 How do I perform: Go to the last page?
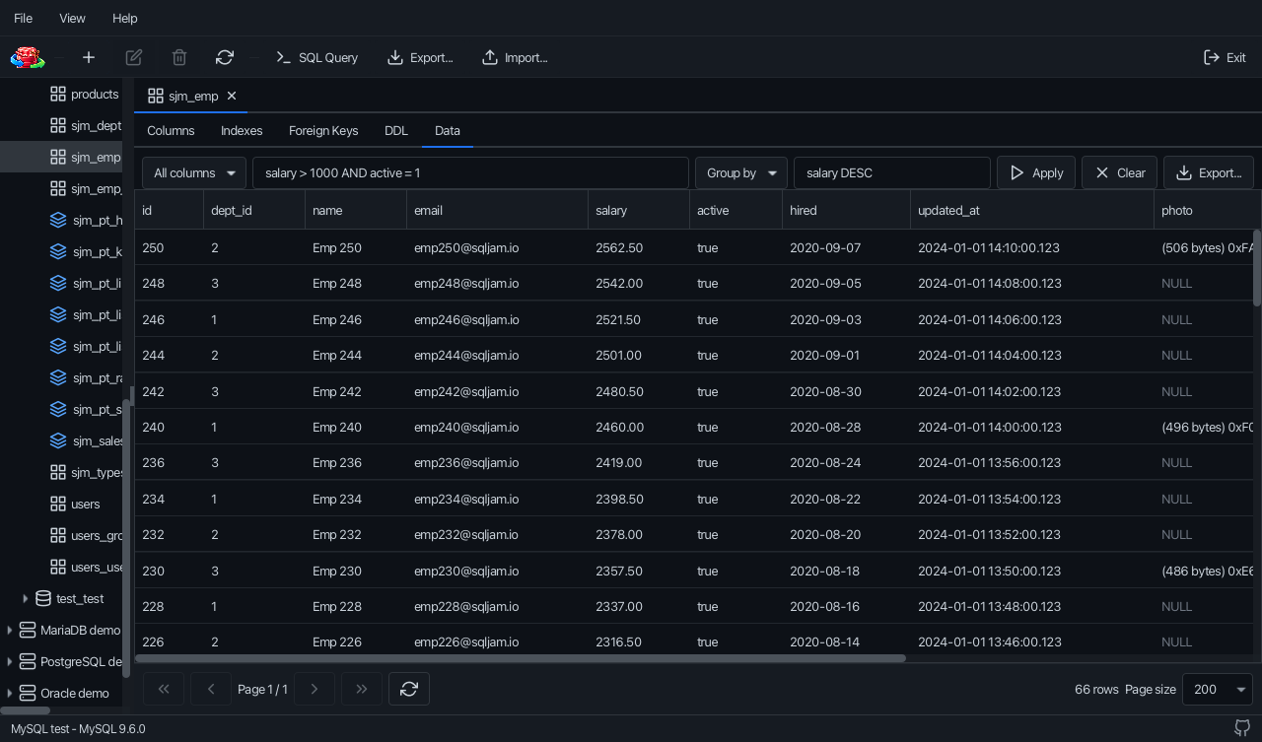(362, 689)
